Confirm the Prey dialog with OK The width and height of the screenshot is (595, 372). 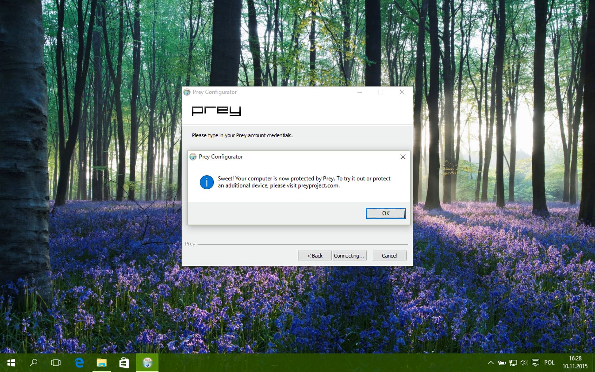pos(385,213)
